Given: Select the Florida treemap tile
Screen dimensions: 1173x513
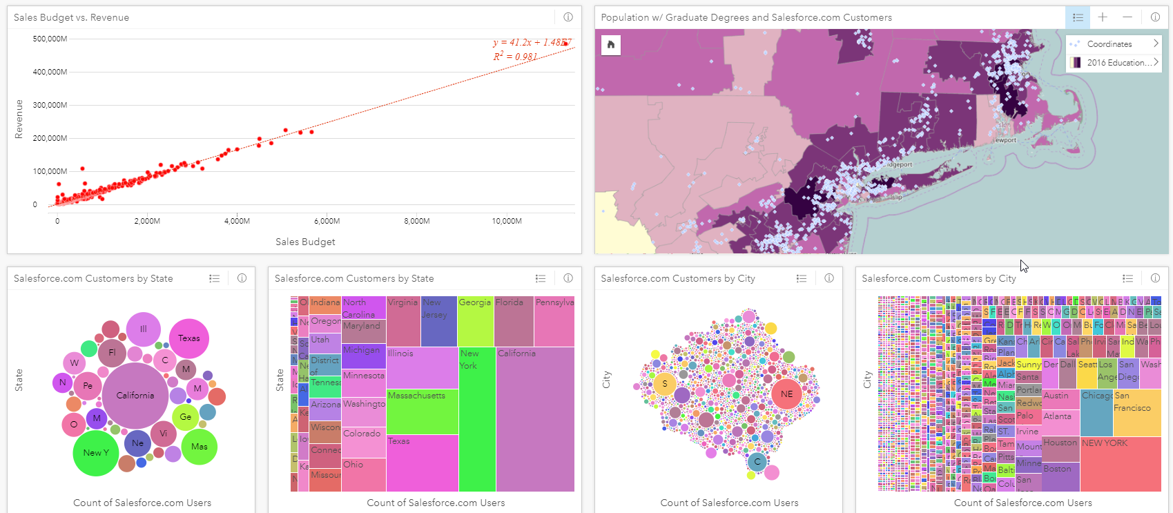Looking at the screenshot, I should coord(514,321).
